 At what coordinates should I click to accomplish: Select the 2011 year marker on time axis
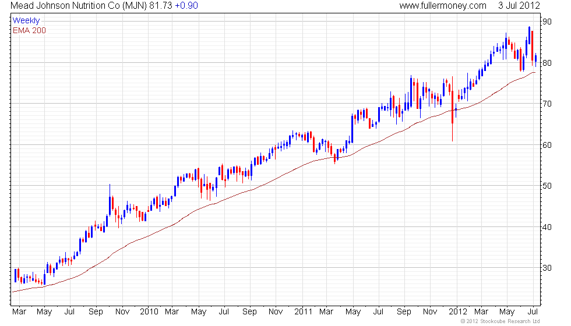point(304,312)
